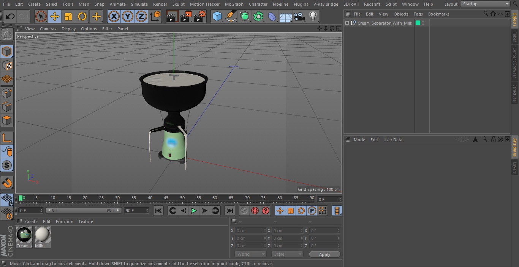This screenshot has height=267, width=519.
Task: Click the Apply button
Action: (x=324, y=254)
